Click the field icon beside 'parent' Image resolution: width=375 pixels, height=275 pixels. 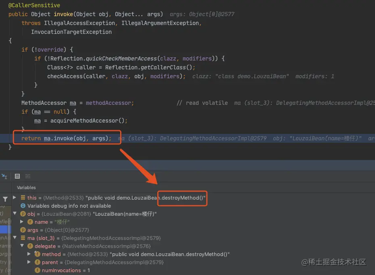click(37, 262)
